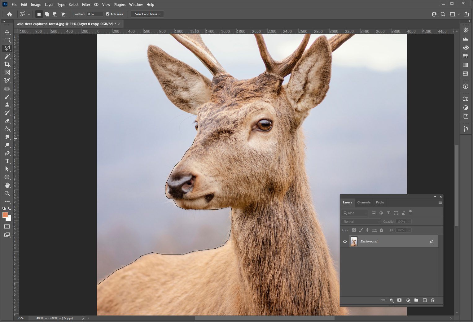Delete layer using the trash icon
This screenshot has width=473, height=322.
coord(433,300)
